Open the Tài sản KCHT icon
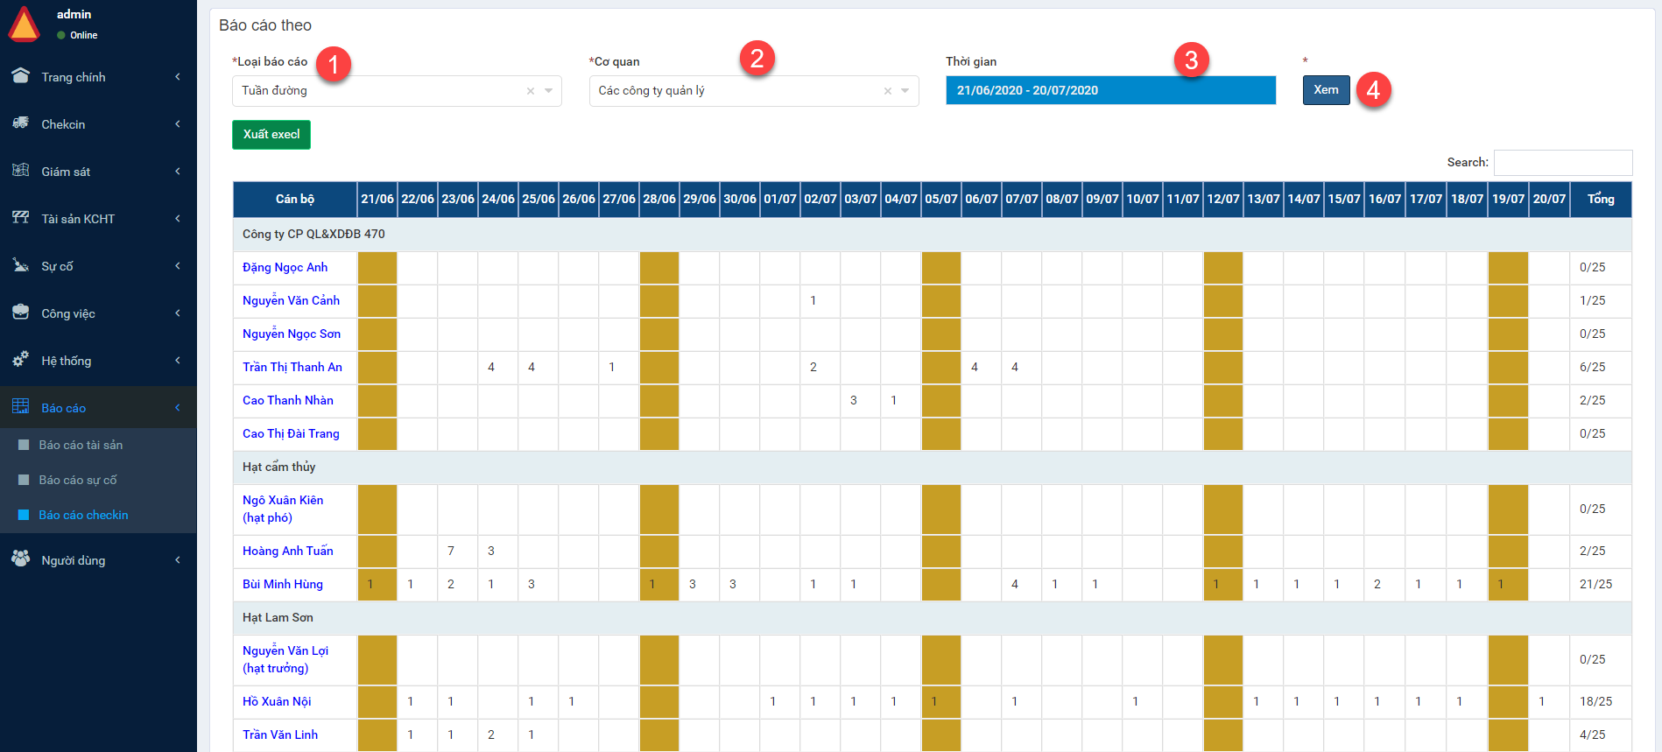 pyautogui.click(x=21, y=218)
